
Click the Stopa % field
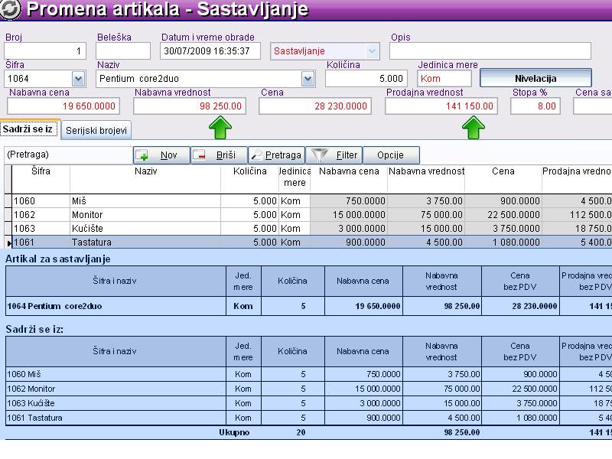[x=535, y=106]
